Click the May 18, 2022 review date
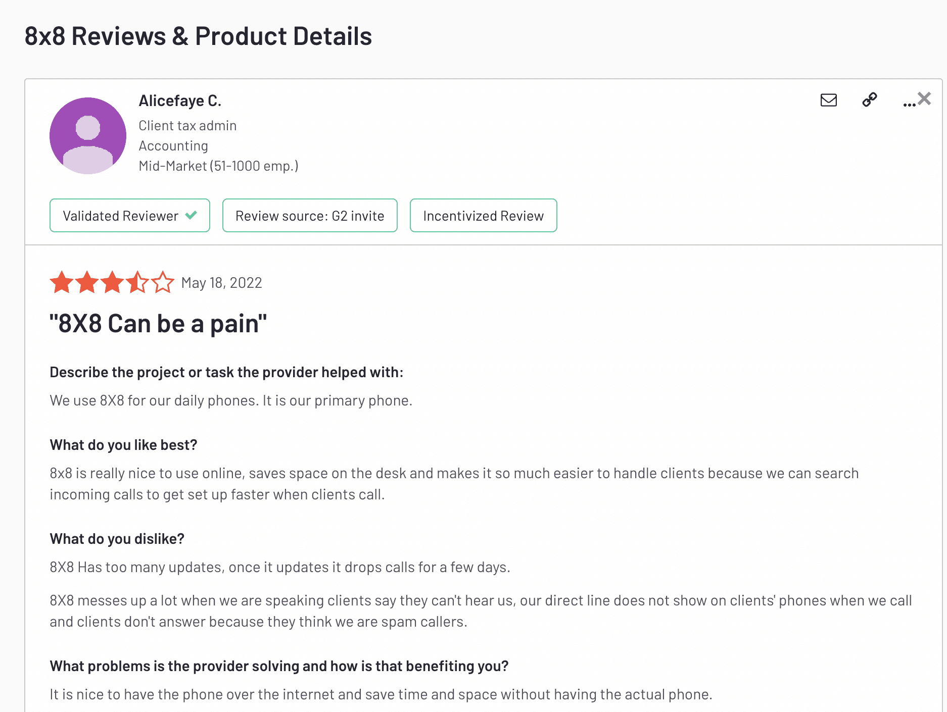This screenshot has height=712, width=947. 221,283
